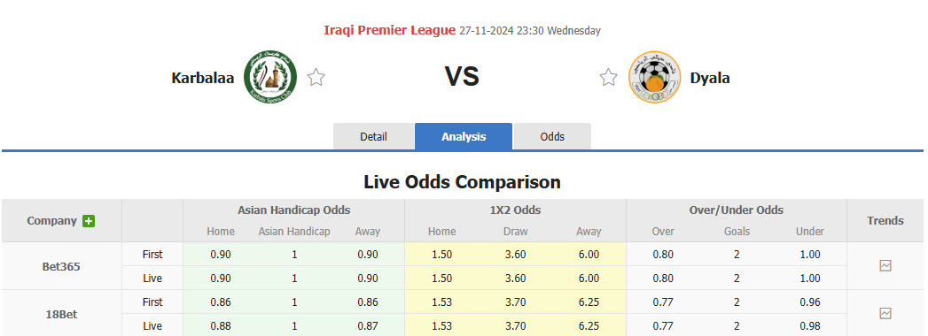Viewport: 928px width, 336px height.
Task: Favorite Karbalaa with the star icon
Action: (316, 77)
